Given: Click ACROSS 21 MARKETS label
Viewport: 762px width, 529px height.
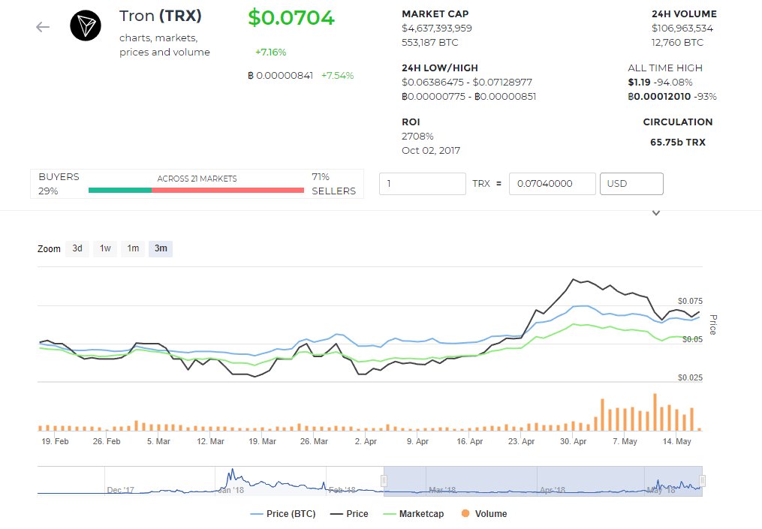Looking at the screenshot, I should (197, 179).
